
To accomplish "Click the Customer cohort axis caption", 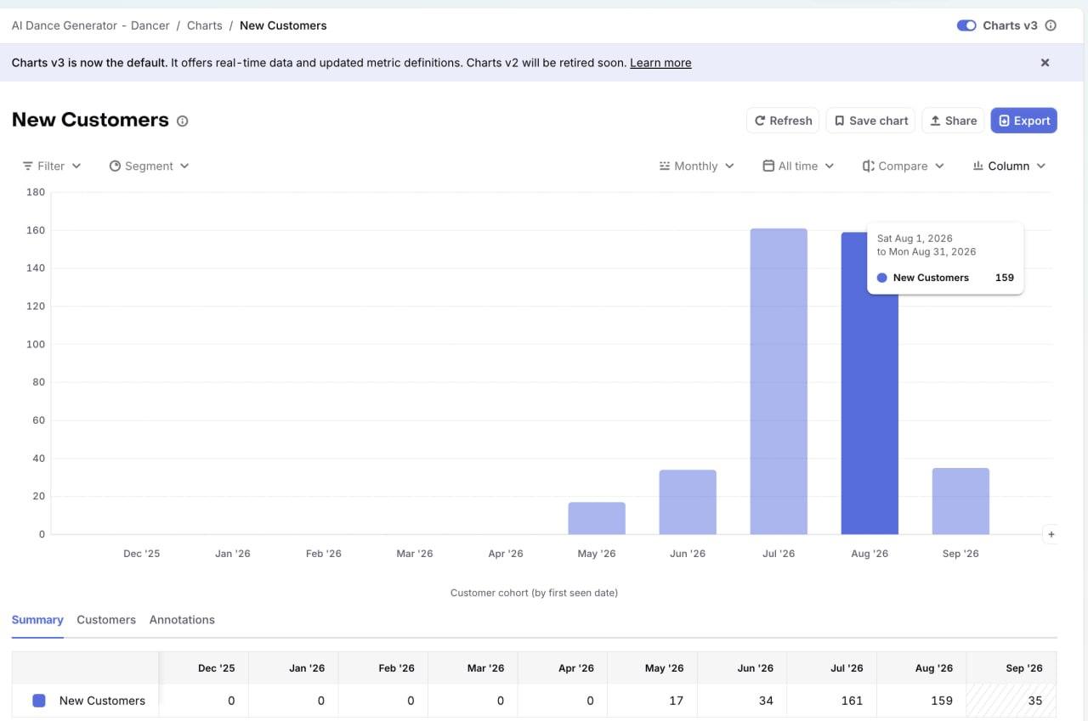I will (x=534, y=593).
